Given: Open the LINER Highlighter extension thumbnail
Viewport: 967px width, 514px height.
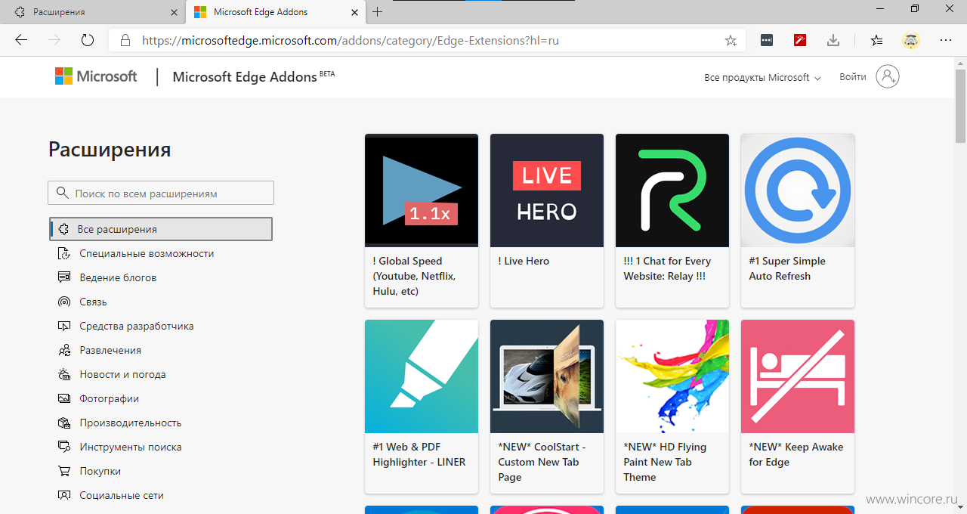Looking at the screenshot, I should [x=422, y=376].
